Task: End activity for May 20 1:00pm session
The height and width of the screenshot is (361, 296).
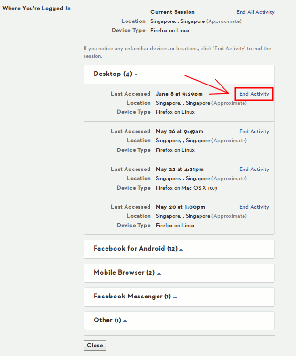Action: click(254, 207)
